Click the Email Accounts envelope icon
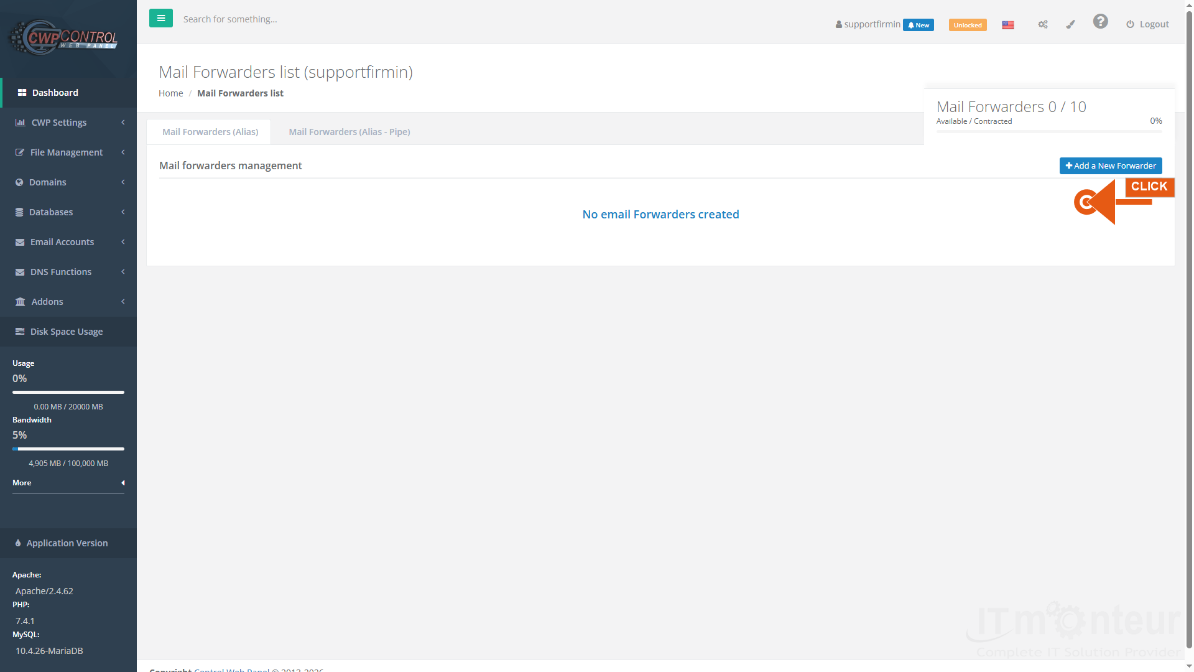This screenshot has width=1194, height=672. tap(20, 242)
